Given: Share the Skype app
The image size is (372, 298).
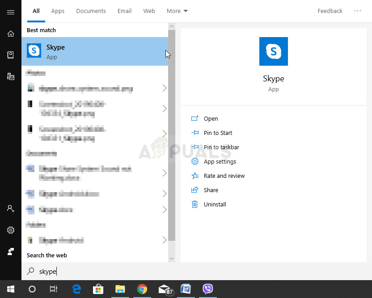Looking at the screenshot, I should [211, 190].
